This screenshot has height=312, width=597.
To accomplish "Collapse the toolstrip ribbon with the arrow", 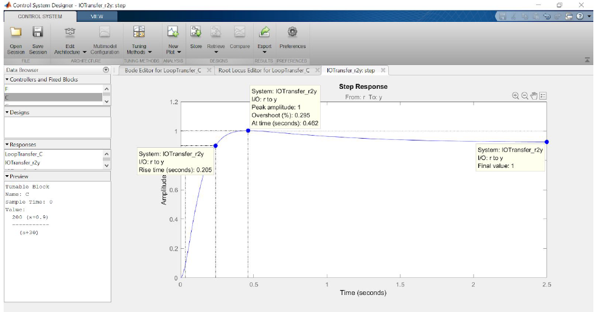I will pos(587,60).
